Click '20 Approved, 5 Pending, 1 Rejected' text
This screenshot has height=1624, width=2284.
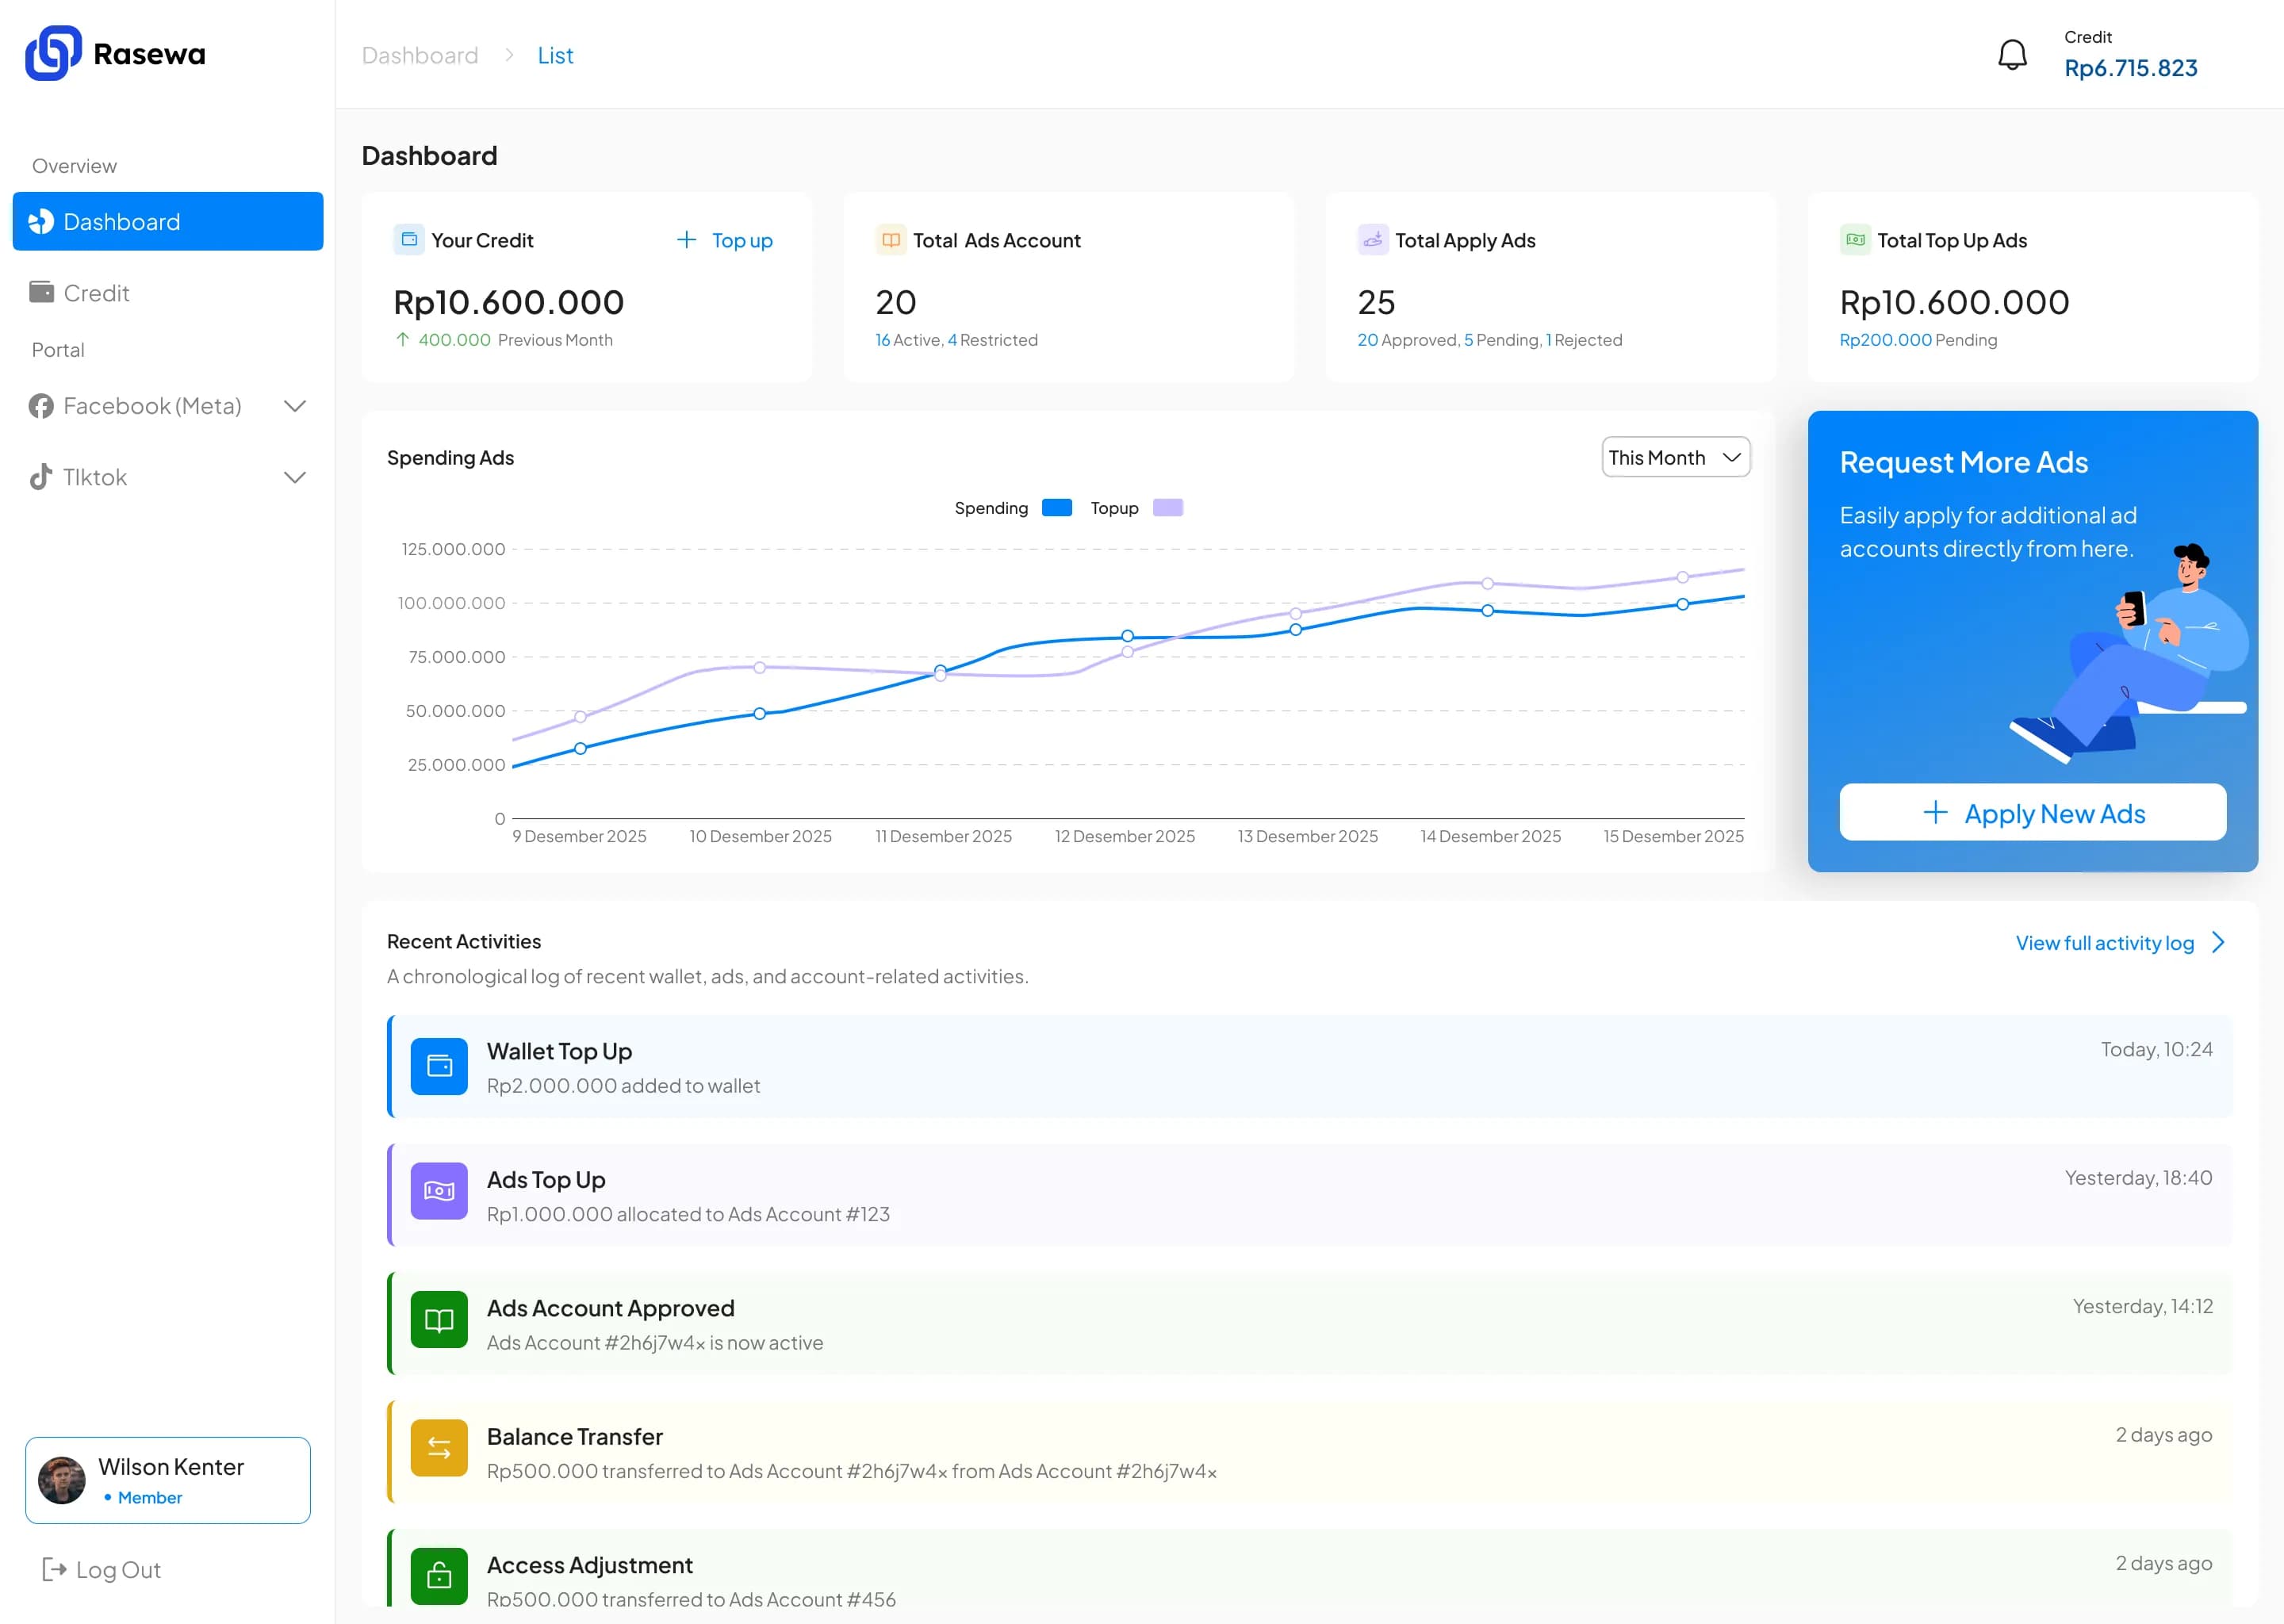1489,340
